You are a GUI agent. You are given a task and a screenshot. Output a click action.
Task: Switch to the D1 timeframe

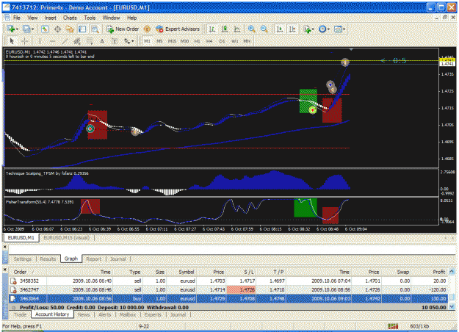tap(222, 41)
